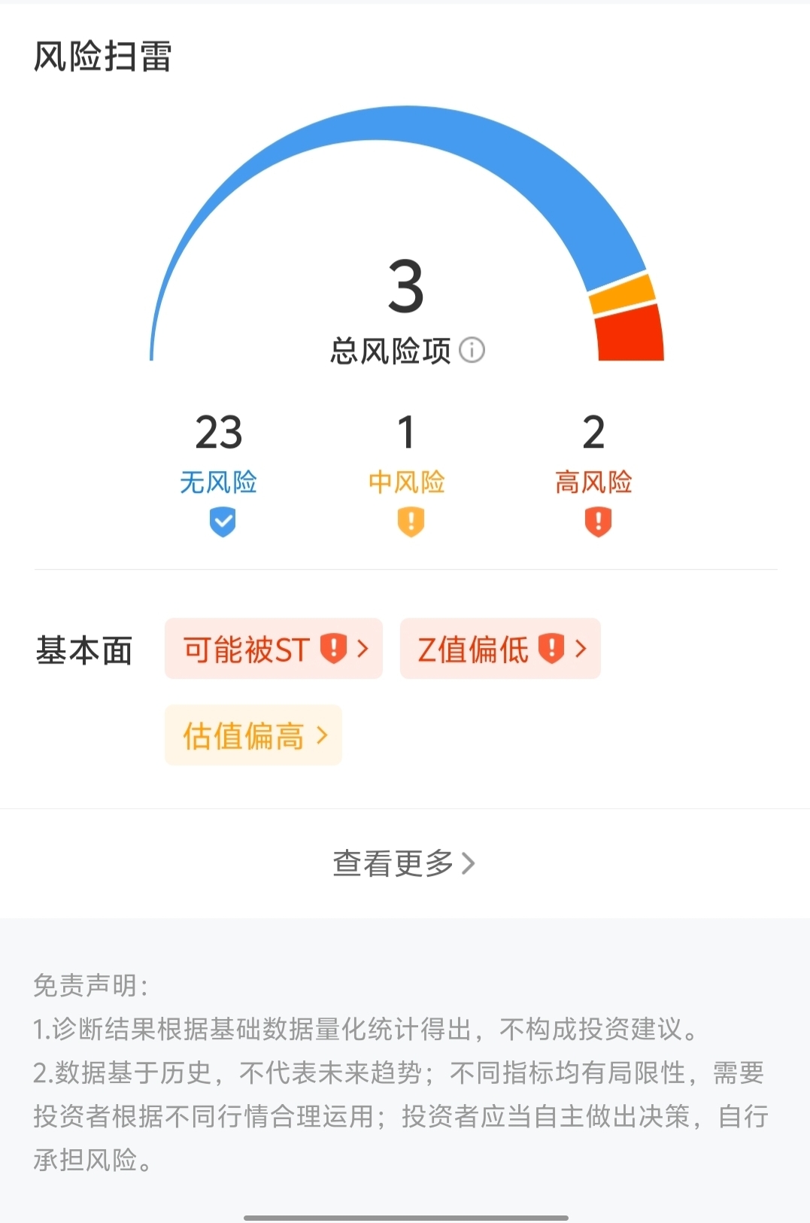This screenshot has width=810, height=1223.
Task: Tap the info icon beside 总风险项
Action: click(472, 350)
